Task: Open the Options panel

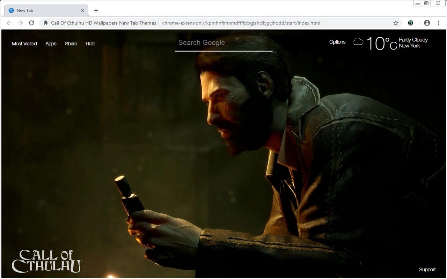Action: pyautogui.click(x=337, y=42)
